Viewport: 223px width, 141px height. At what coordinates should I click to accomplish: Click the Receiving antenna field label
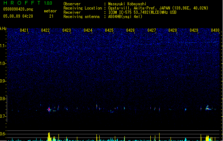click(82, 17)
